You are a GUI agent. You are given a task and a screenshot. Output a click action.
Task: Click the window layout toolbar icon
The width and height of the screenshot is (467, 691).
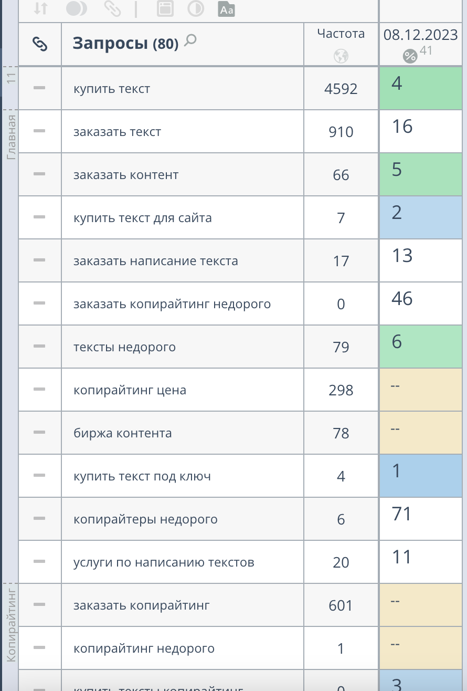coord(165,9)
